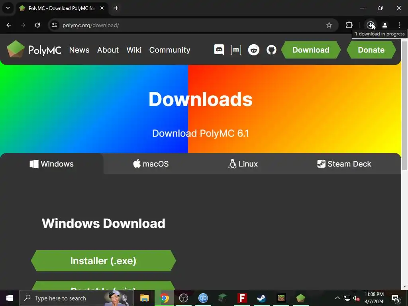Switch to the macOS tab
Screen dimensions: 408x306
click(151, 164)
